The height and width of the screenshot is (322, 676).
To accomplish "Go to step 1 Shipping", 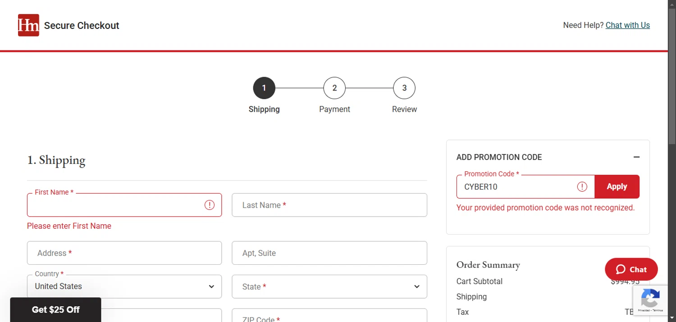I will pyautogui.click(x=264, y=88).
